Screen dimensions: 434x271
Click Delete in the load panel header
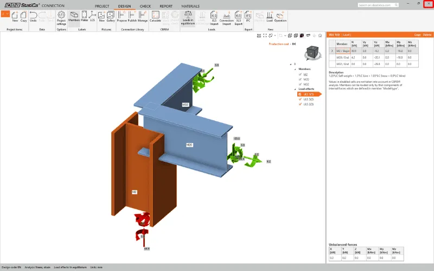427,34
